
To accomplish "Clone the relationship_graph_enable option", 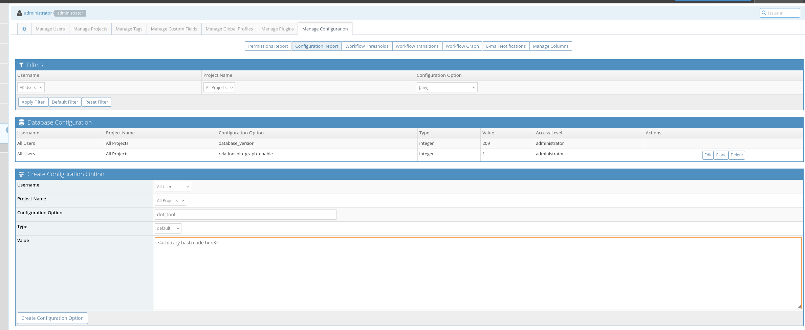I will [x=721, y=155].
